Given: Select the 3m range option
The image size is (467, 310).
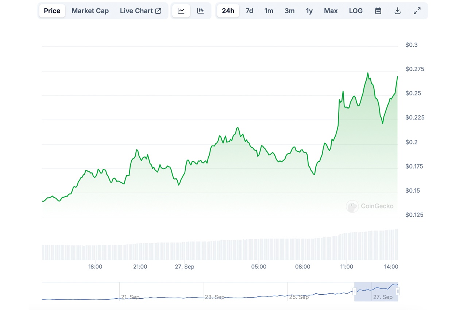Looking at the screenshot, I should click(x=289, y=11).
